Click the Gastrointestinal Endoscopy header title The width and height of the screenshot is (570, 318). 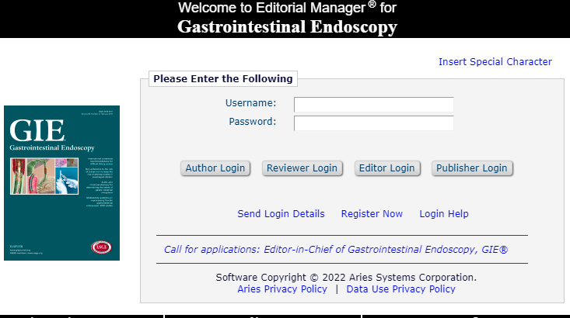(287, 27)
